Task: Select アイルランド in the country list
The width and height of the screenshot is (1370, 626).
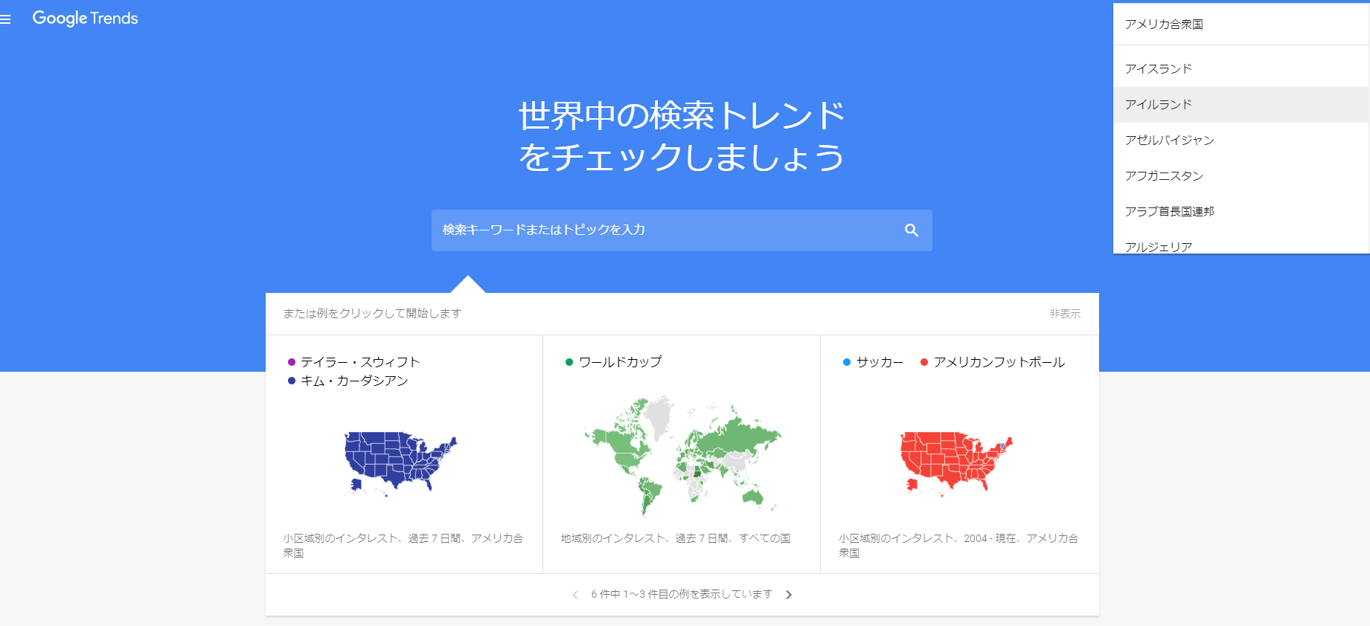Action: click(x=1241, y=105)
